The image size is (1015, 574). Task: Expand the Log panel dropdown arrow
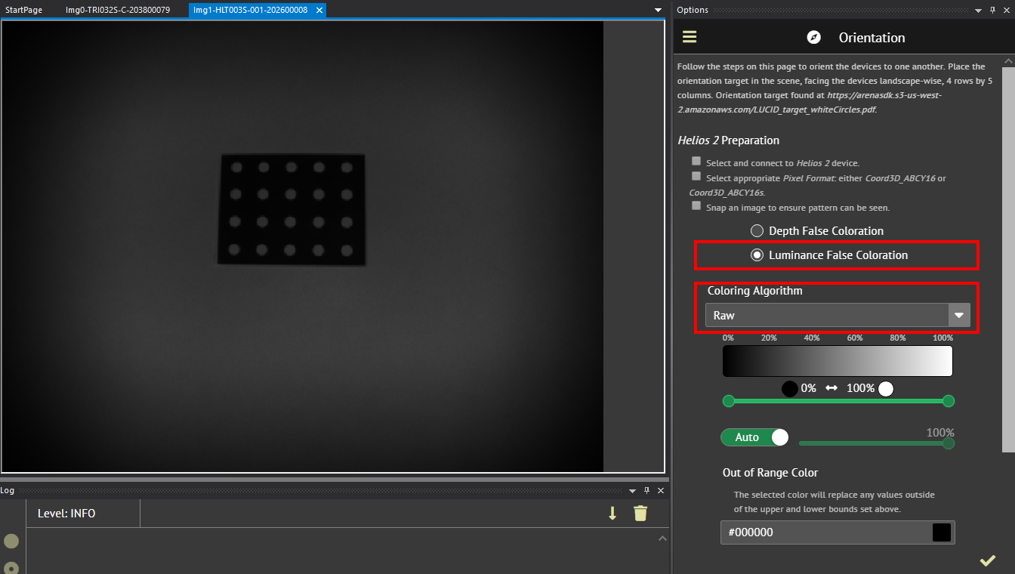[633, 490]
